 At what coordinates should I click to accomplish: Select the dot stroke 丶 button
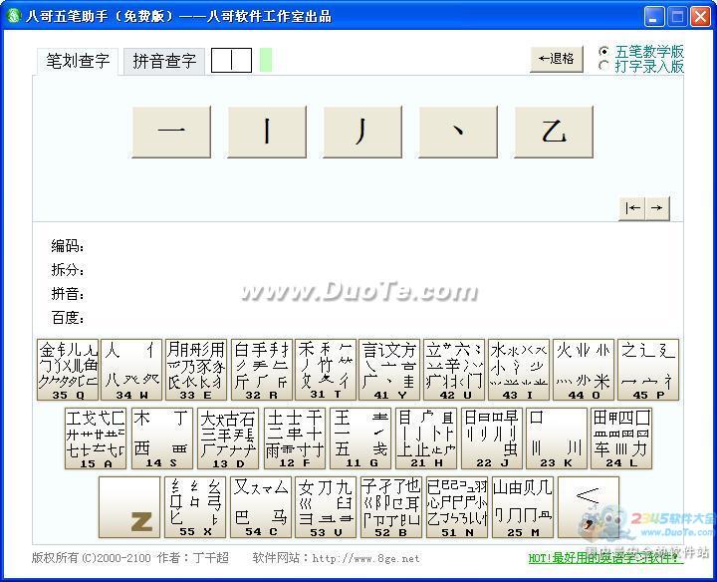tap(458, 132)
